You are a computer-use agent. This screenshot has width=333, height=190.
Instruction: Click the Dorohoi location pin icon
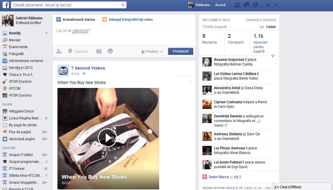70,51
